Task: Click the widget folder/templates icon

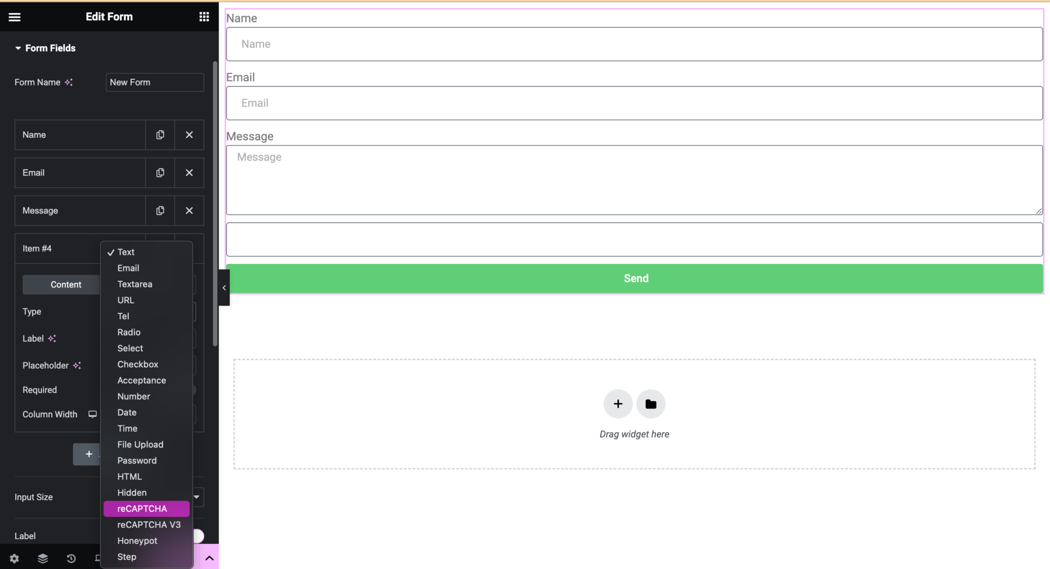Action: (x=651, y=403)
